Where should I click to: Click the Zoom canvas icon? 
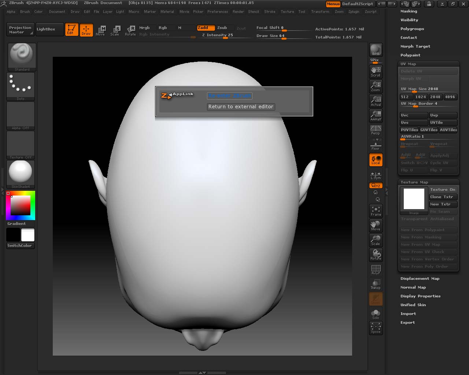tap(376, 86)
